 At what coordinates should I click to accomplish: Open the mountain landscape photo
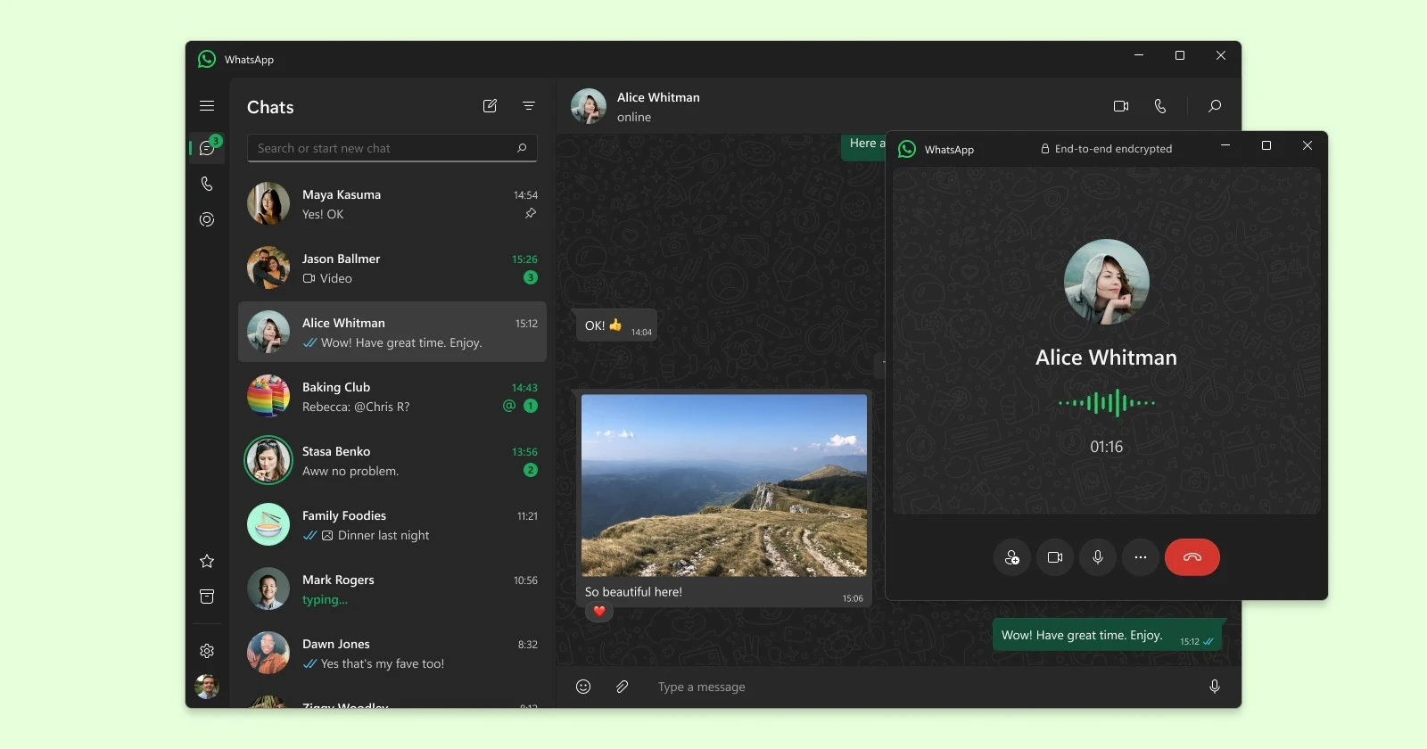tap(723, 485)
